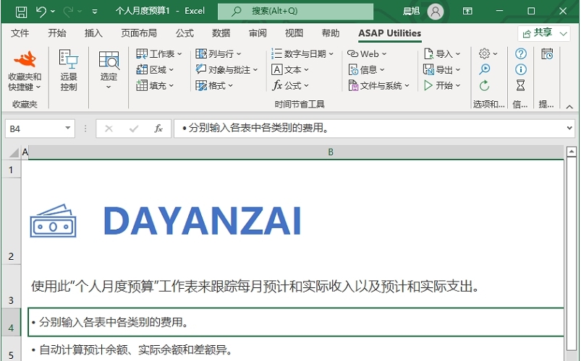Switch to the 公式 tab
Image resolution: width=581 pixels, height=361 pixels.
[x=185, y=33]
